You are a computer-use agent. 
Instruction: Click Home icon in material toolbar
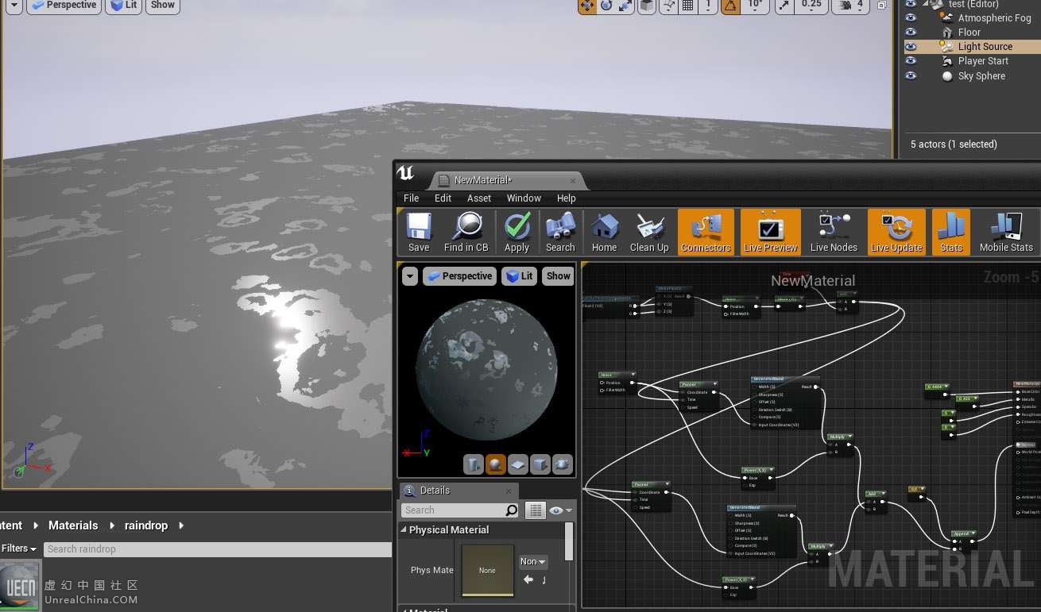pos(604,232)
